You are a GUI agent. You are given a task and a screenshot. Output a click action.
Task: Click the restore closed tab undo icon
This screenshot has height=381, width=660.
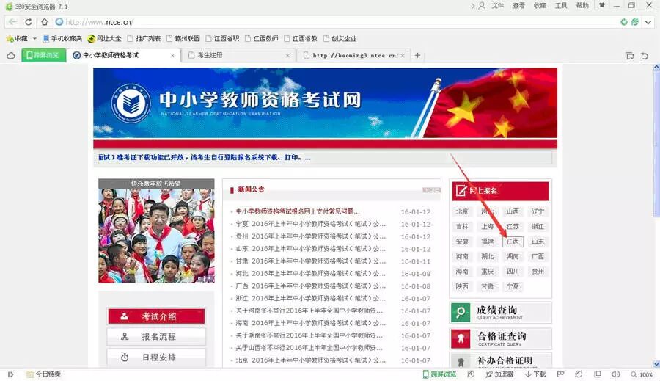point(645,56)
